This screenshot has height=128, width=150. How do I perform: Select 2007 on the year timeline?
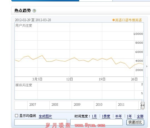click(x=32, y=104)
